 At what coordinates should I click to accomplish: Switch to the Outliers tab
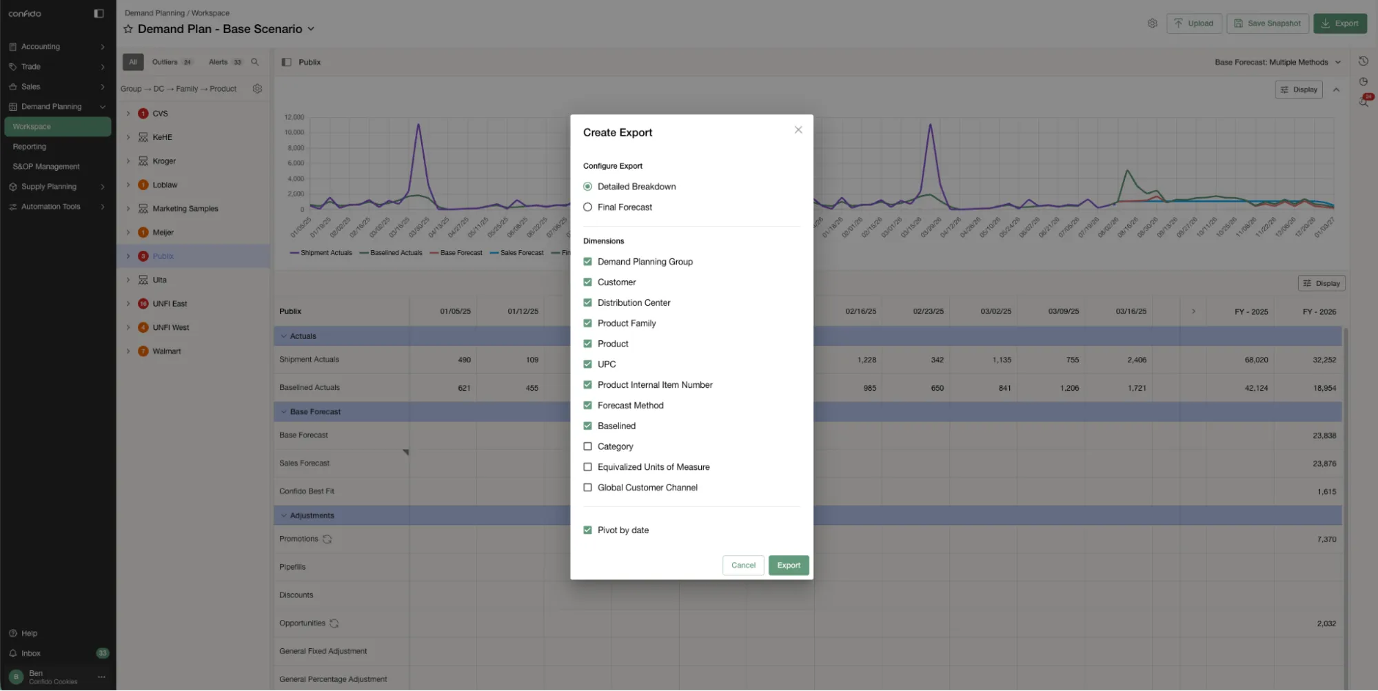pos(172,62)
